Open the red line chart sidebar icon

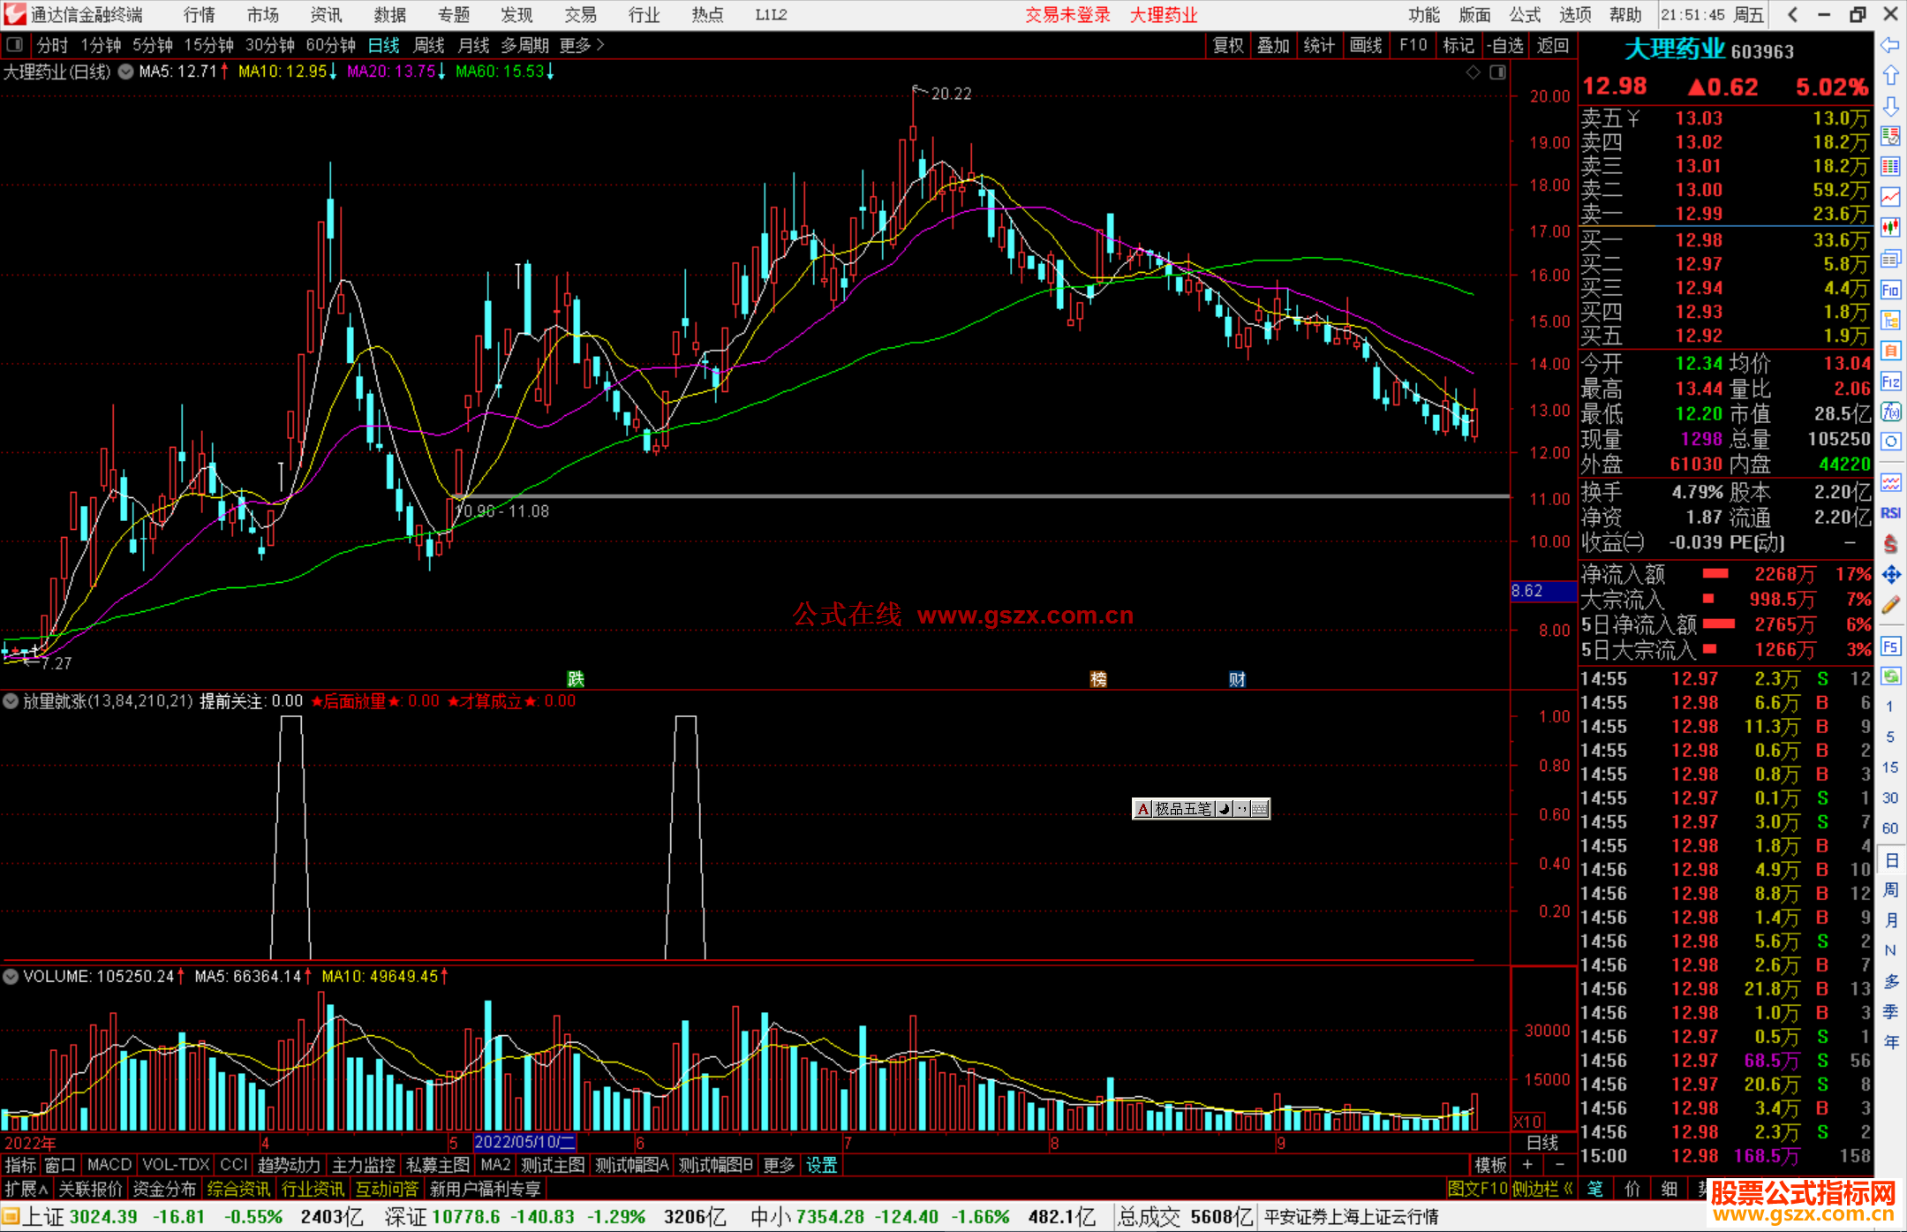(x=1890, y=197)
